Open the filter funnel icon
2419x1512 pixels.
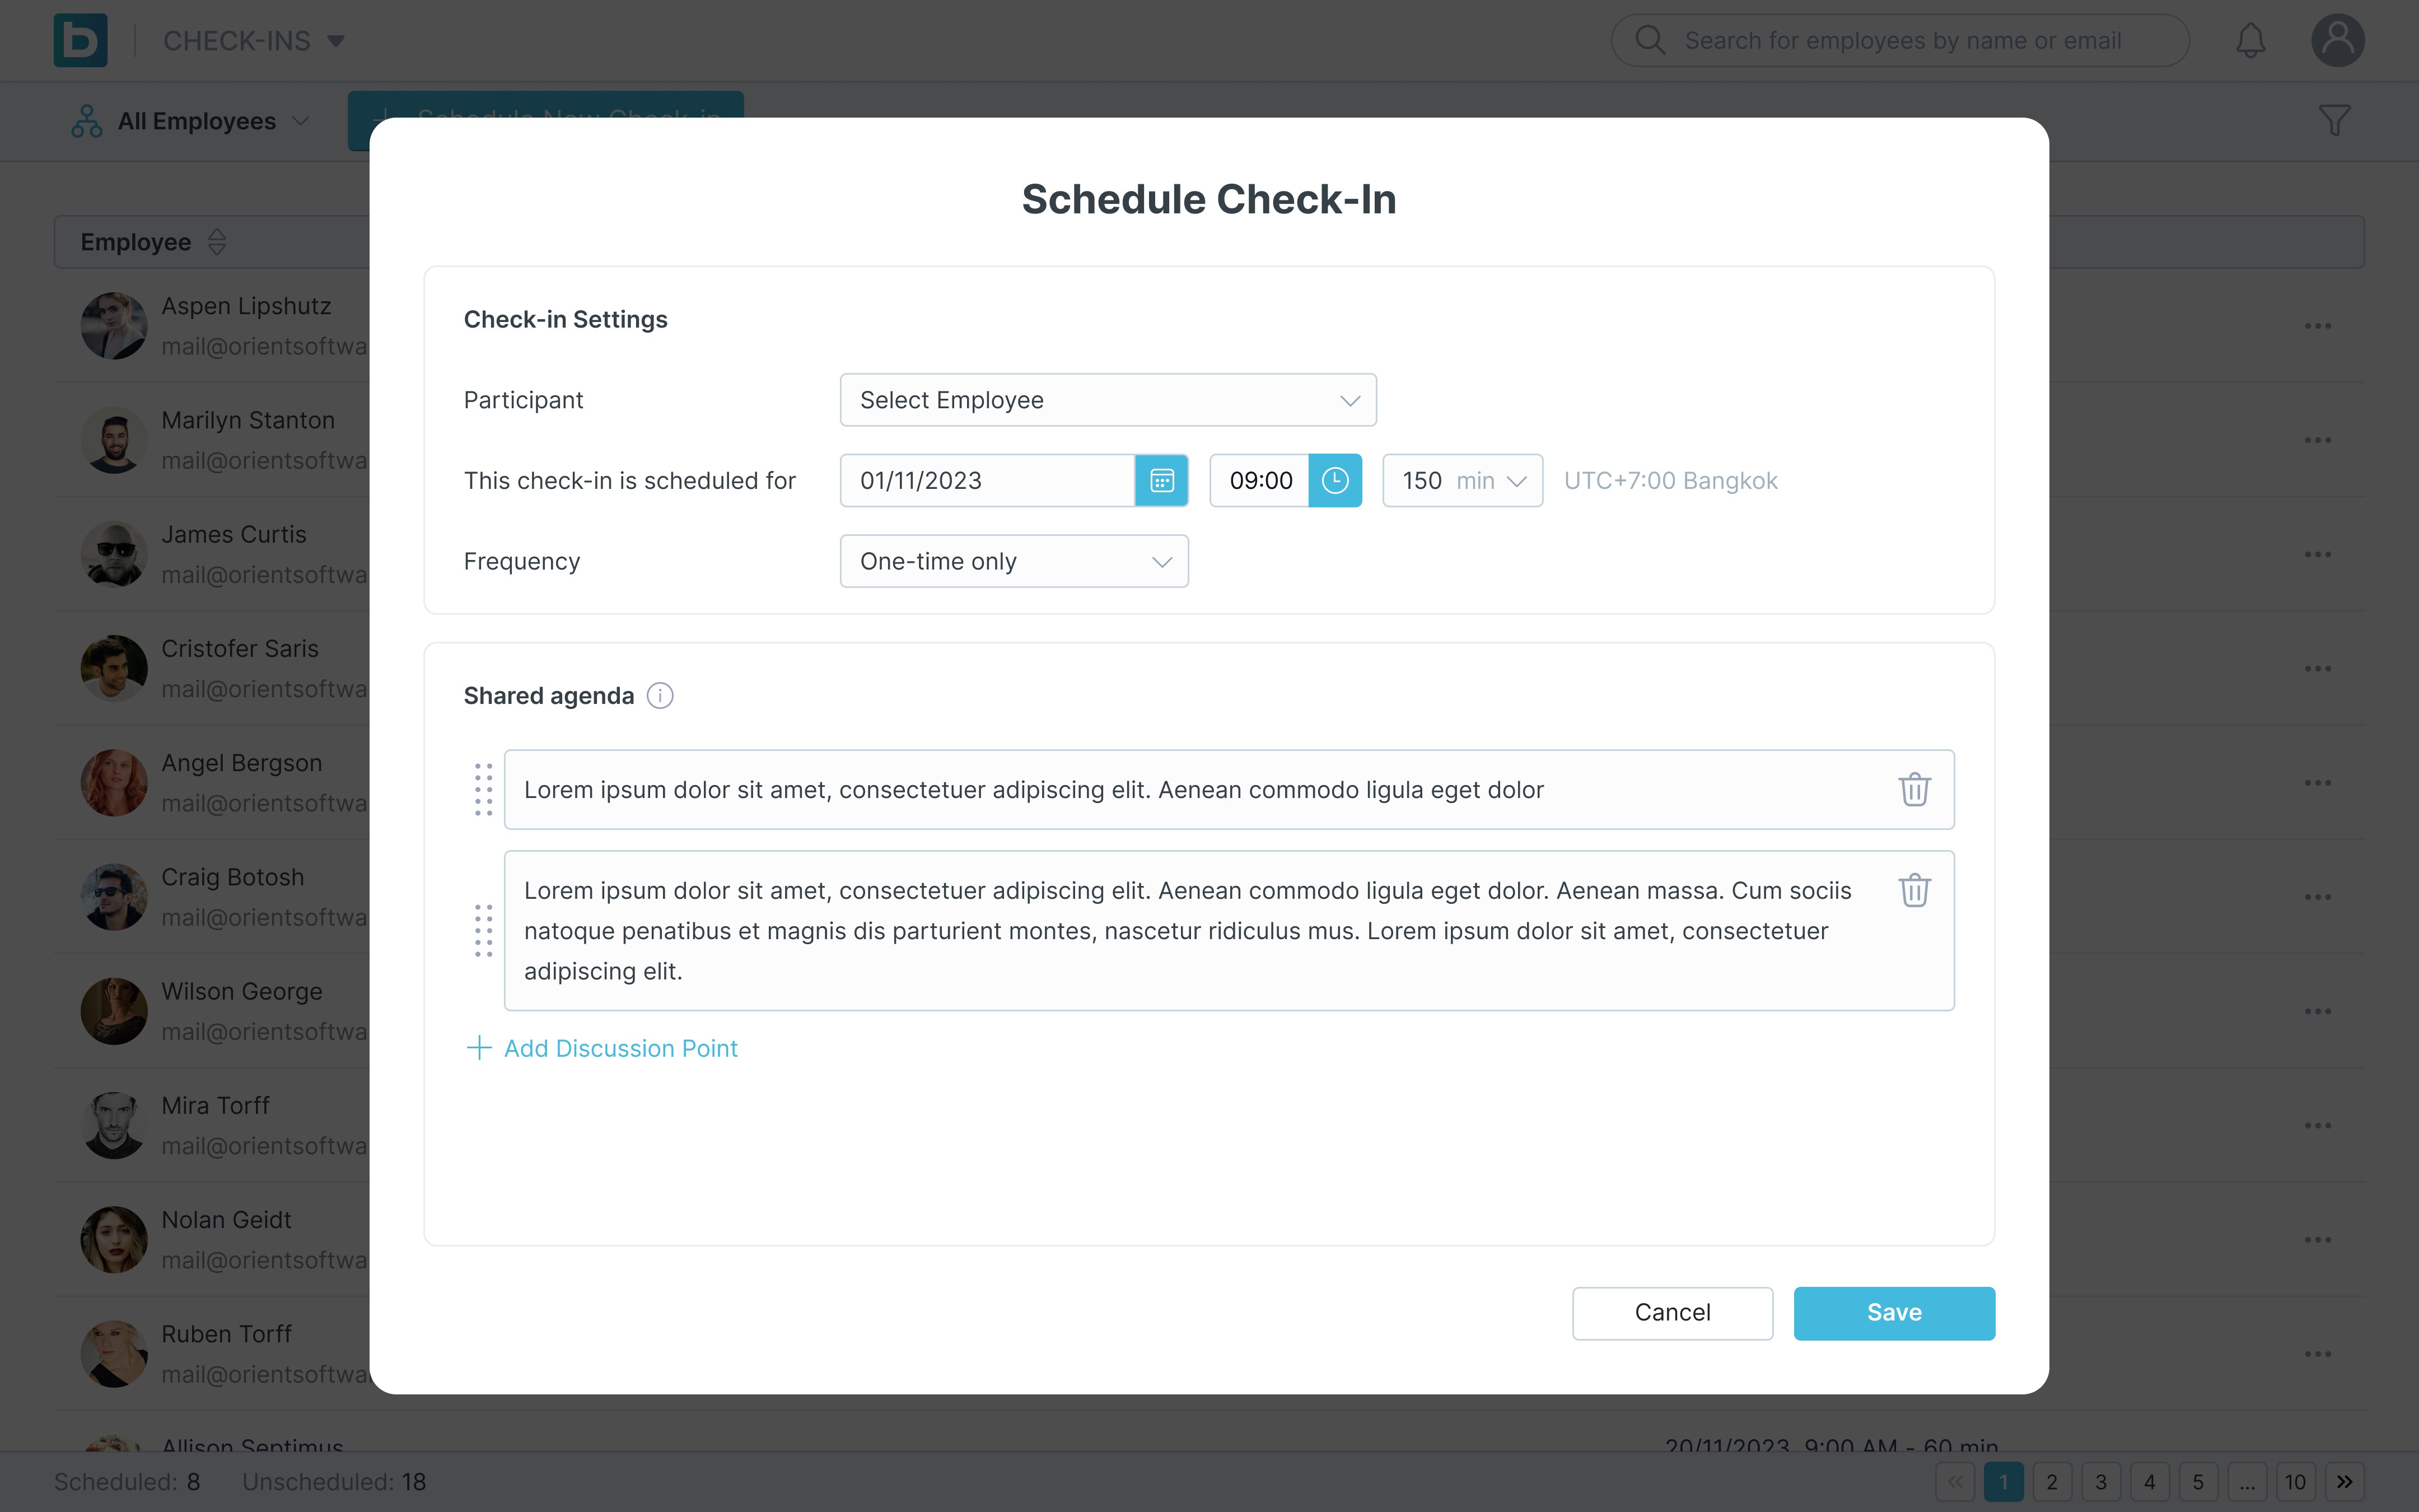click(2335, 121)
